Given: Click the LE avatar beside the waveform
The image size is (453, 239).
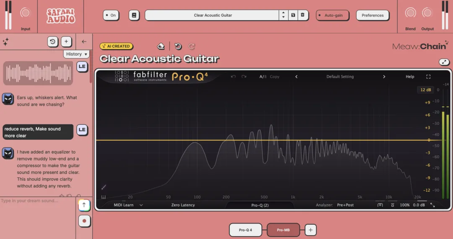Looking at the screenshot, I should [x=82, y=67].
